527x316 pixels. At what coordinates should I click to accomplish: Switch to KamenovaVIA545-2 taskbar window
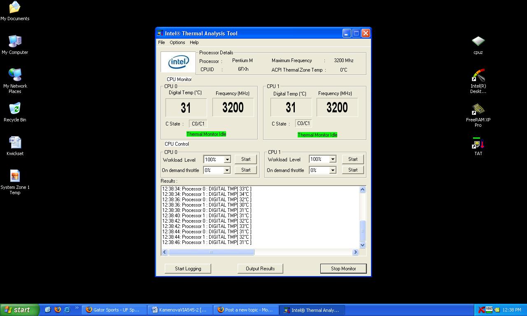(180, 310)
